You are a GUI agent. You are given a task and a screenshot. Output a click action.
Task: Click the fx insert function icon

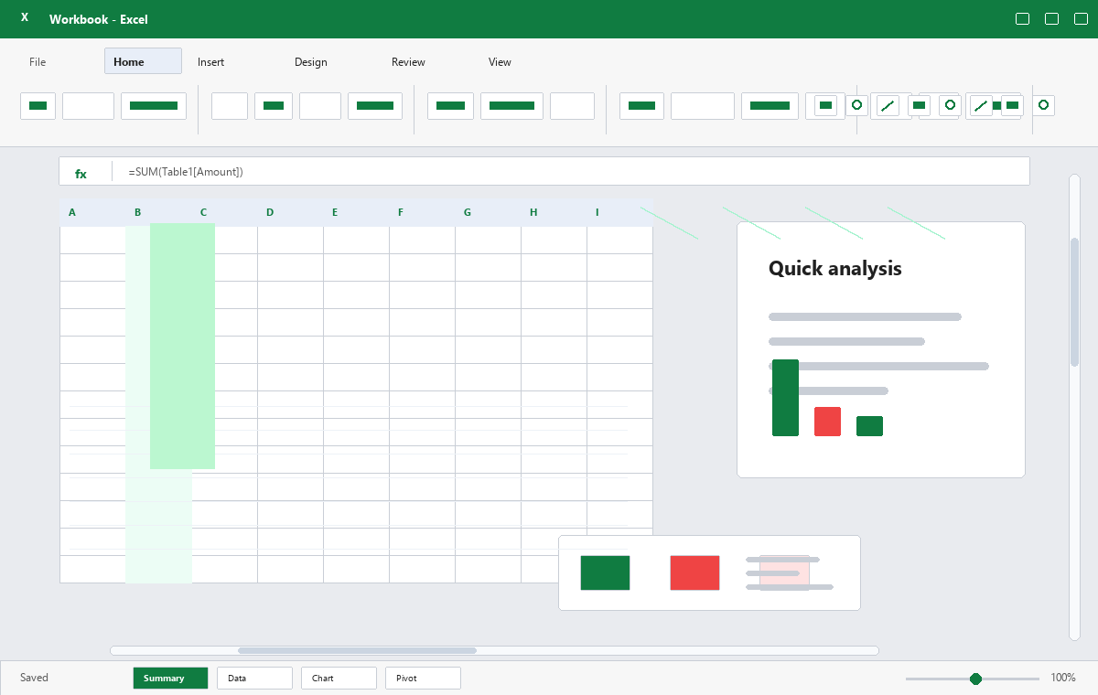[81, 173]
